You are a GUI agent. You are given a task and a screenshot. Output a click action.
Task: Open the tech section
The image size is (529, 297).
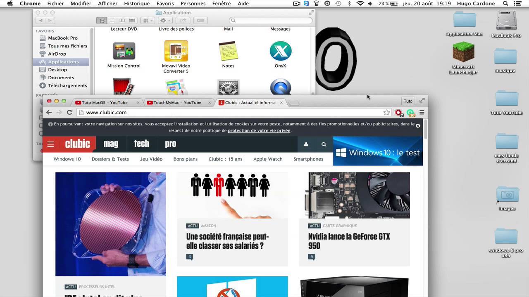coord(141,144)
